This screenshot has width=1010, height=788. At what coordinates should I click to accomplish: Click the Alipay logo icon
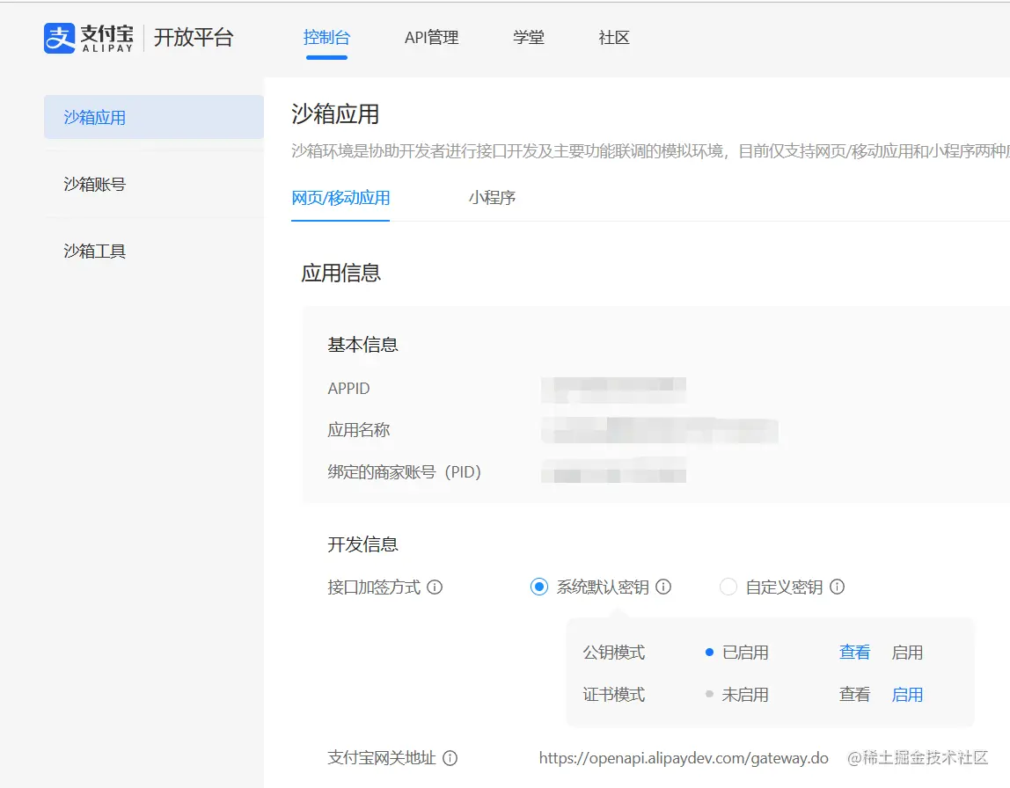(59, 38)
